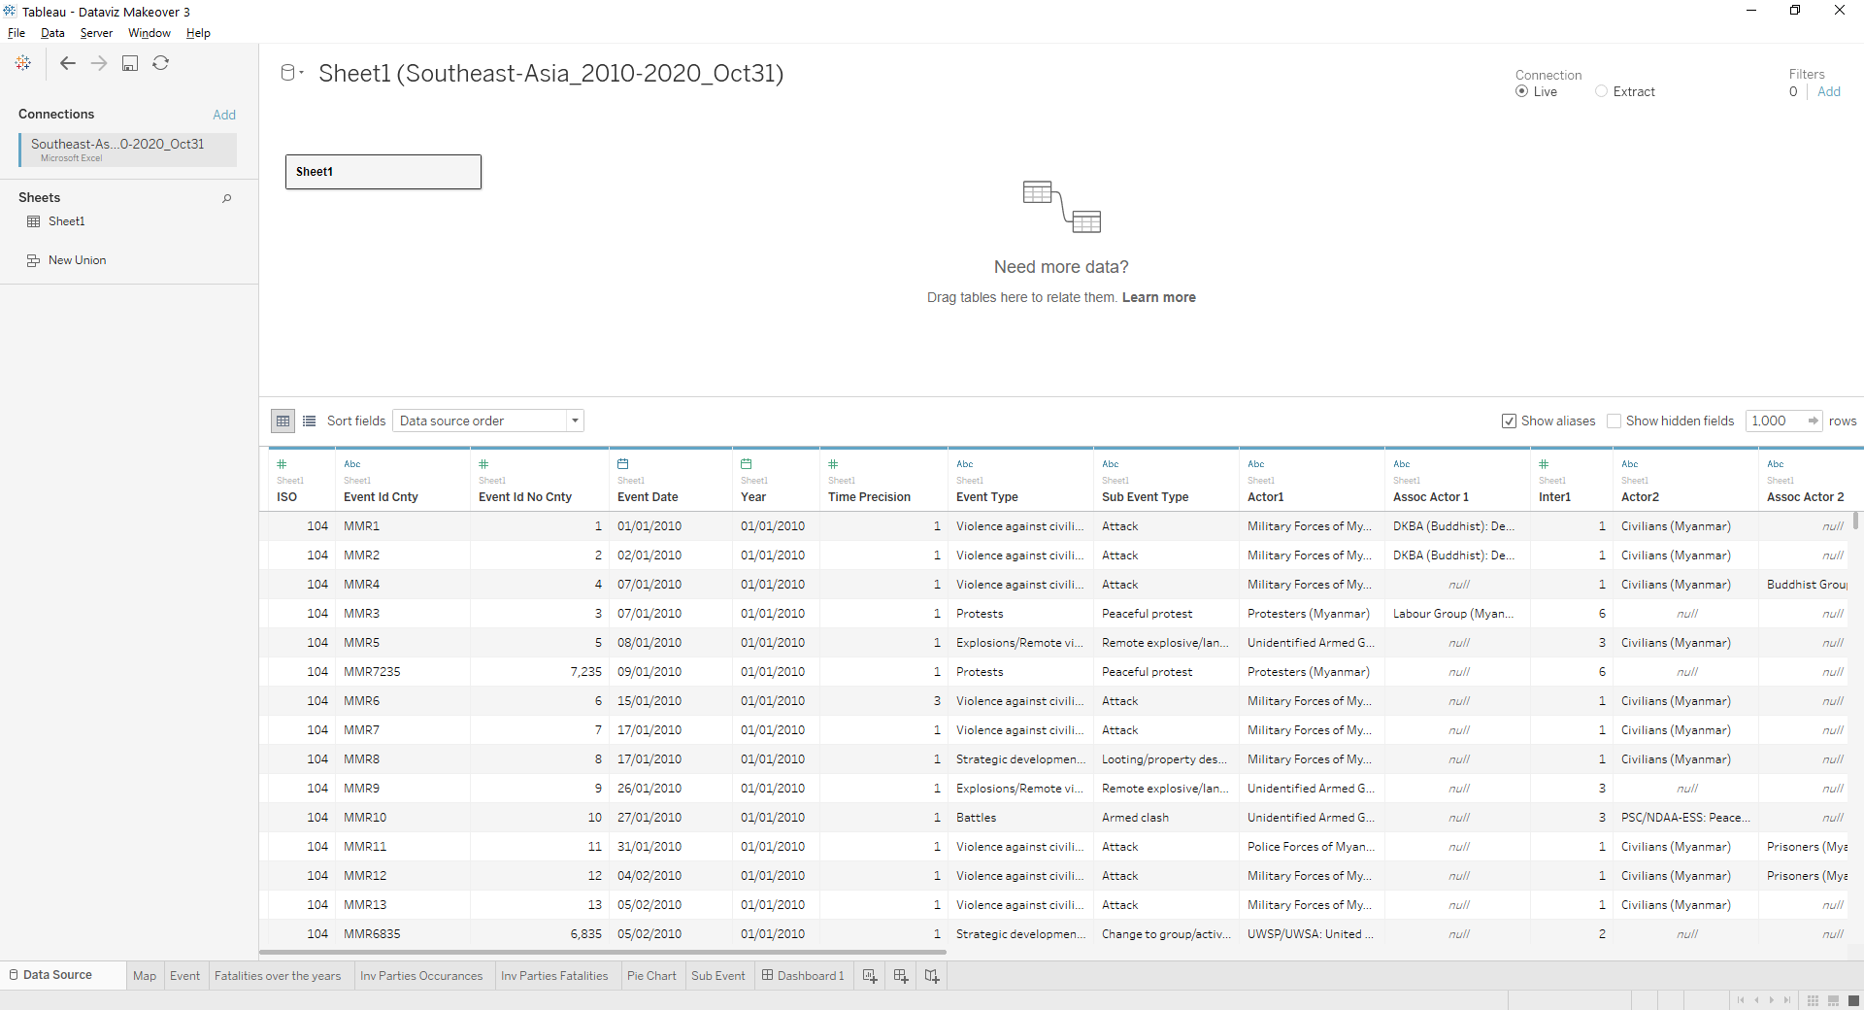Uncheck the Show aliases option
The height and width of the screenshot is (1010, 1864).
click(1509, 421)
